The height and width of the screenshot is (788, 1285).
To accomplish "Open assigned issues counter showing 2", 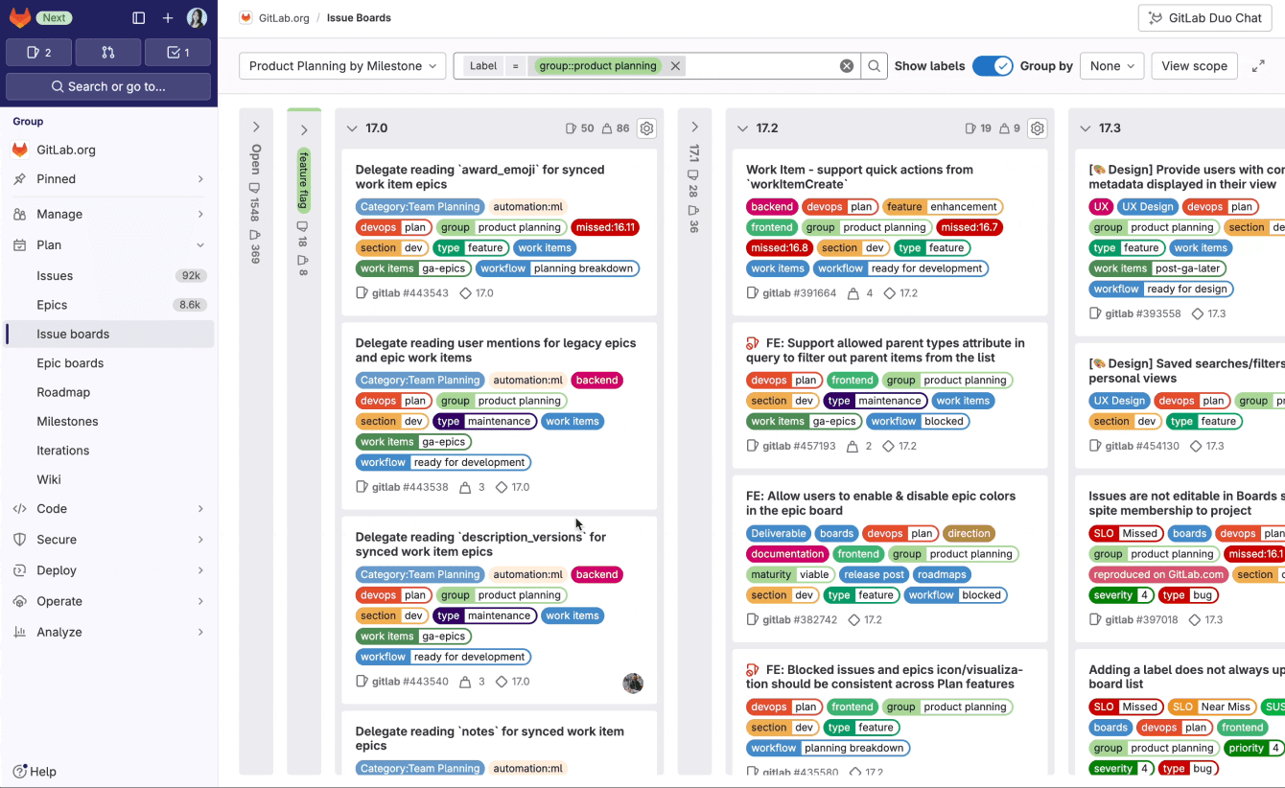I will [x=39, y=53].
